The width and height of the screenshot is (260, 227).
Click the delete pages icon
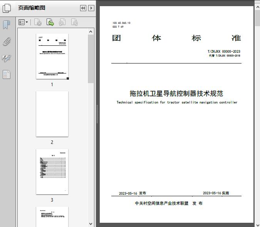pyautogui.click(x=38, y=23)
